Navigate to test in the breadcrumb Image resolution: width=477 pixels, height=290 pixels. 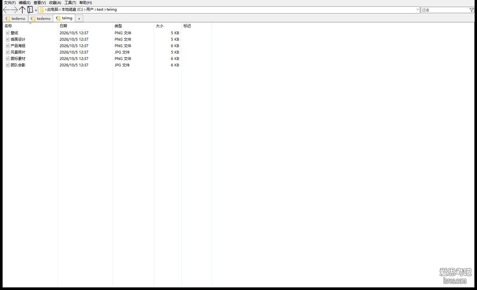pos(100,10)
